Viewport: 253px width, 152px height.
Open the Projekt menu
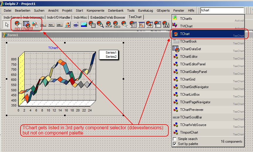click(67, 11)
